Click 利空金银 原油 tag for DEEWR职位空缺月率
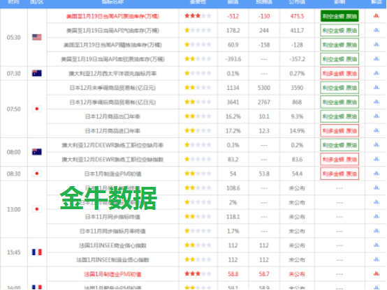This screenshot has height=290, width=387. (339, 145)
